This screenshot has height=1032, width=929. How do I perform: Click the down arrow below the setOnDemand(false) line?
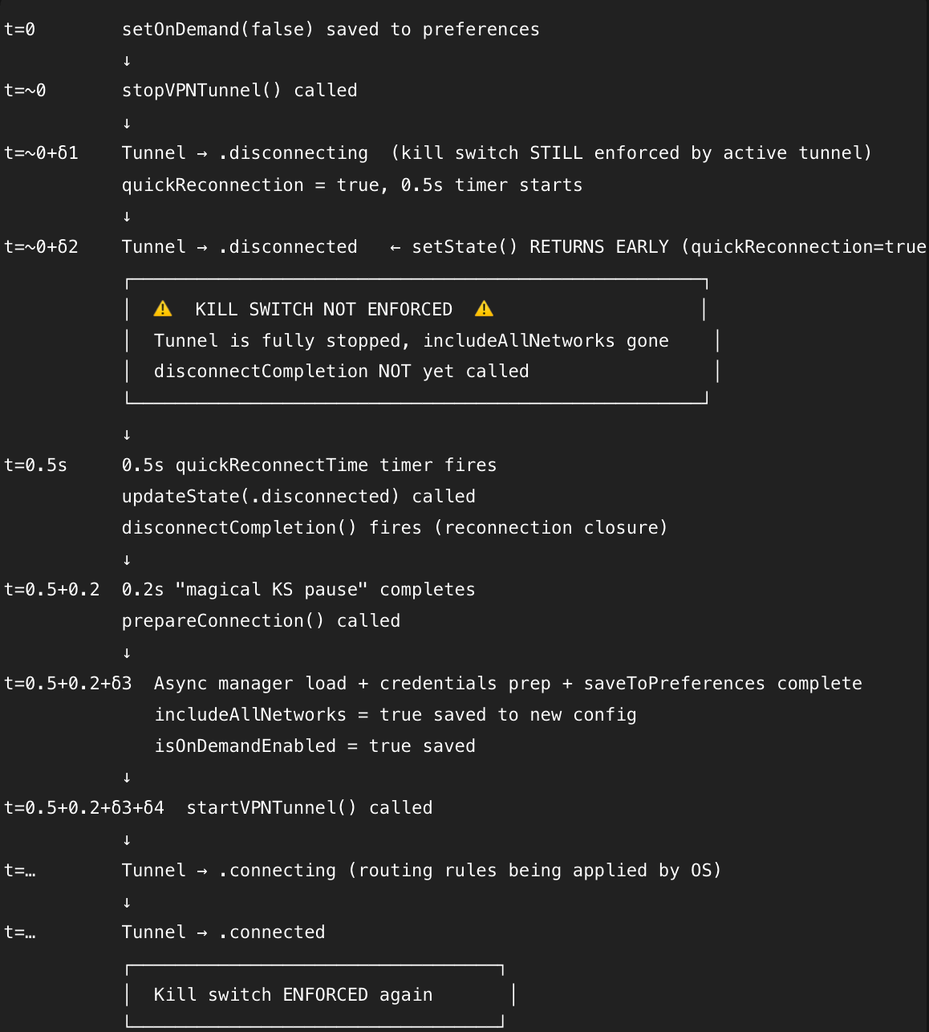127,61
